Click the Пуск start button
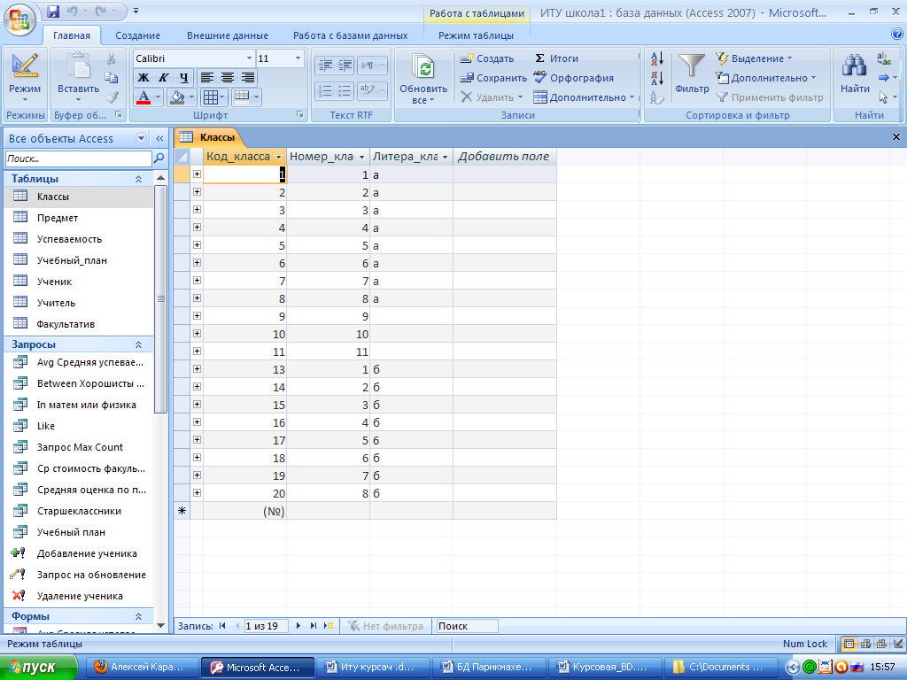 [37, 668]
